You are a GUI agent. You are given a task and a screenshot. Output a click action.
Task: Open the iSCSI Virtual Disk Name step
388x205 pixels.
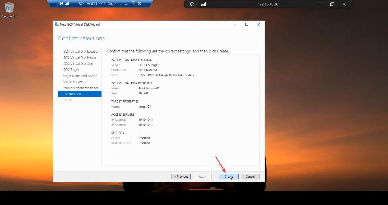click(80, 57)
